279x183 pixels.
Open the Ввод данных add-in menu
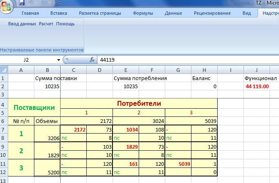pyautogui.click(x=22, y=24)
